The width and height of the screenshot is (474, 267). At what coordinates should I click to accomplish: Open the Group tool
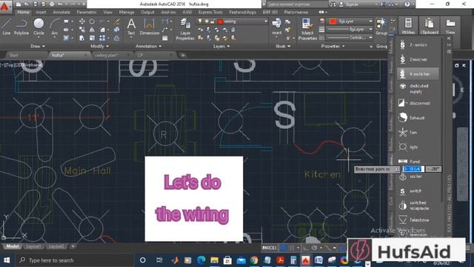pos(381,27)
